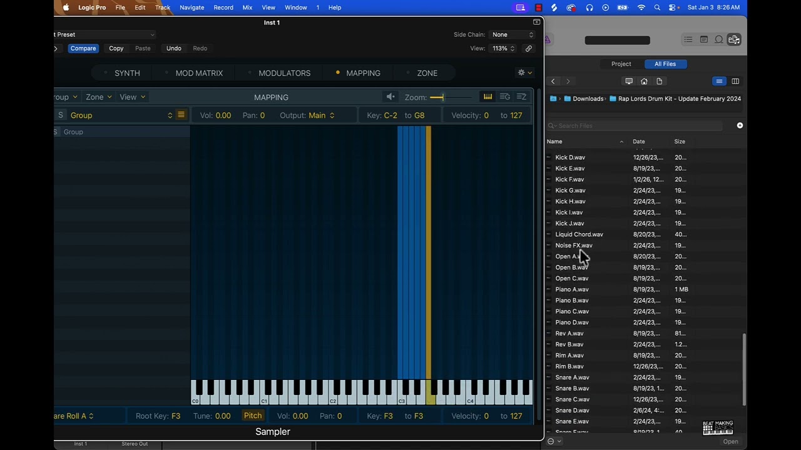801x450 pixels.
Task: Open the preset name dropdown
Action: point(104,34)
